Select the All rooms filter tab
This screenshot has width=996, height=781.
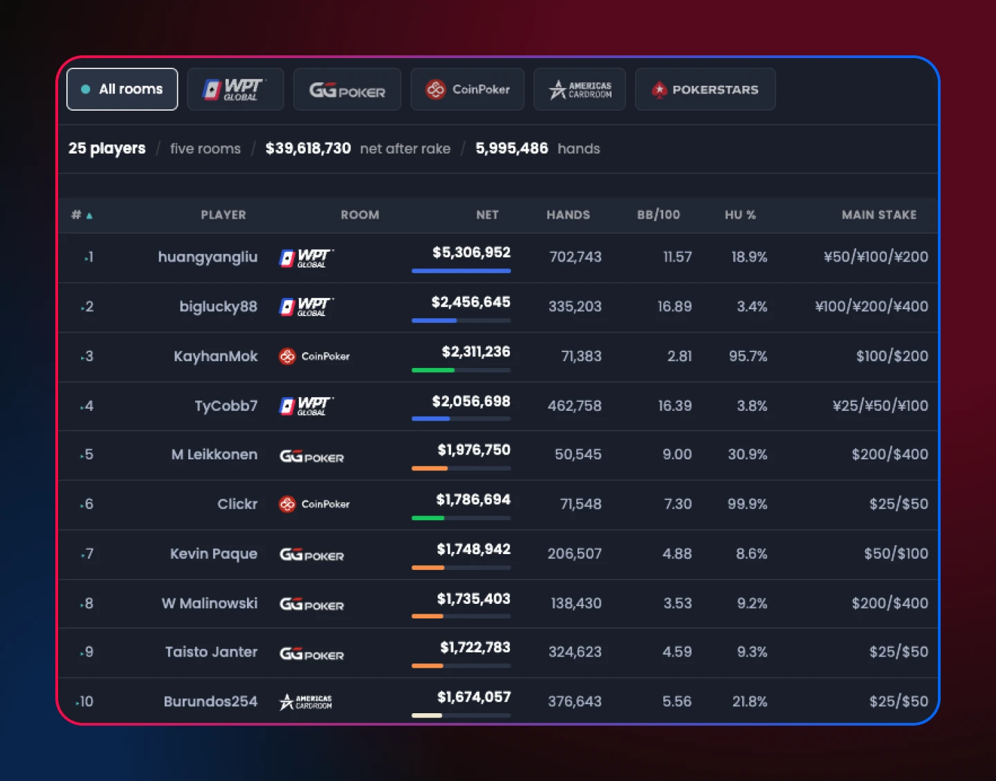122,89
